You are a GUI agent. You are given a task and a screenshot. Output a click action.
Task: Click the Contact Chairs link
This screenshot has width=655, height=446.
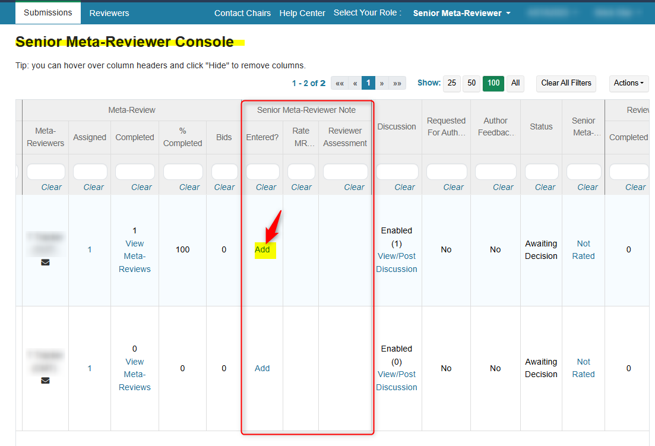[x=242, y=13]
